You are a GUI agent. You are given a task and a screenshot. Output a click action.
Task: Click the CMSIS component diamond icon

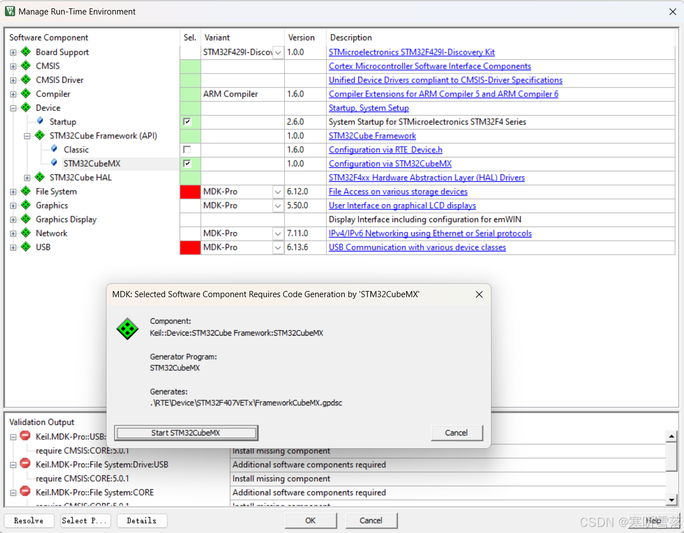point(26,66)
